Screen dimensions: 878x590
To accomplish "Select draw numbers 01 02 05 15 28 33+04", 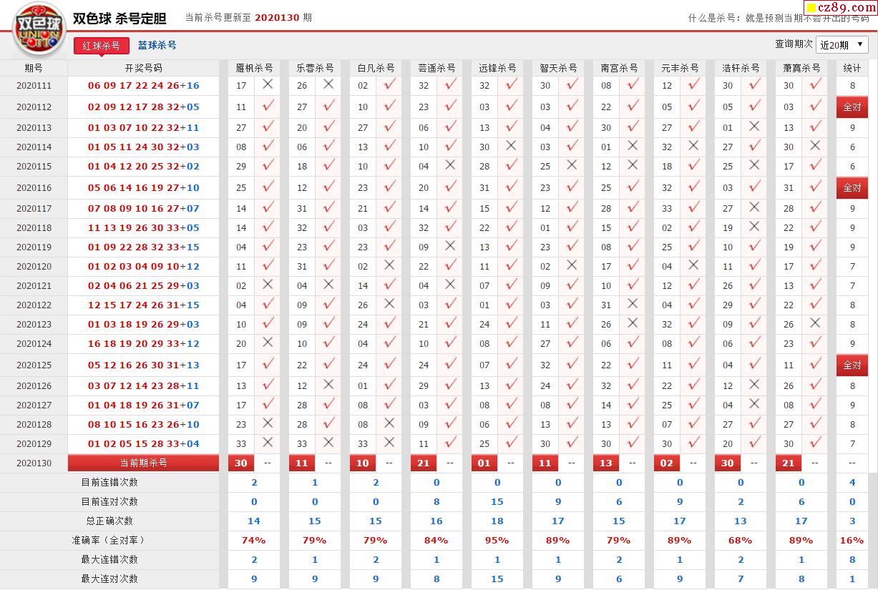I will click(x=143, y=443).
